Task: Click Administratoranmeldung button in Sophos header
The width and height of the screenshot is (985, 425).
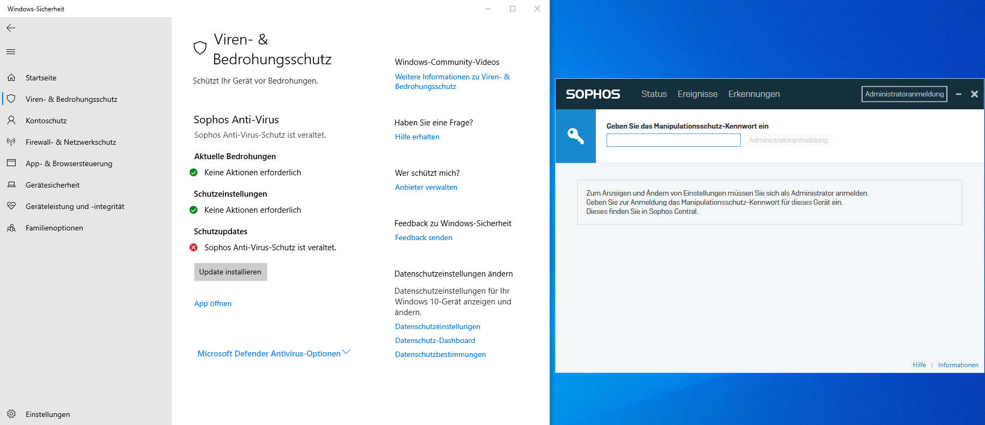Action: 904,94
